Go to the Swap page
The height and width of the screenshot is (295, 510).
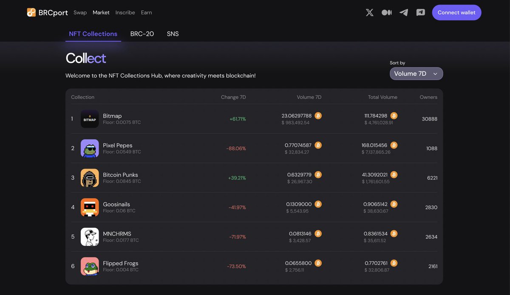click(x=80, y=12)
